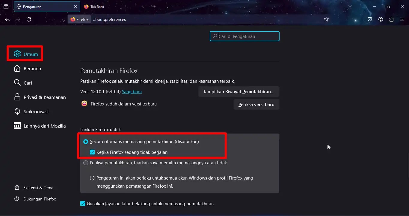409x216 pixels.
Task: Click the forward navigation arrow
Action: (x=18, y=19)
